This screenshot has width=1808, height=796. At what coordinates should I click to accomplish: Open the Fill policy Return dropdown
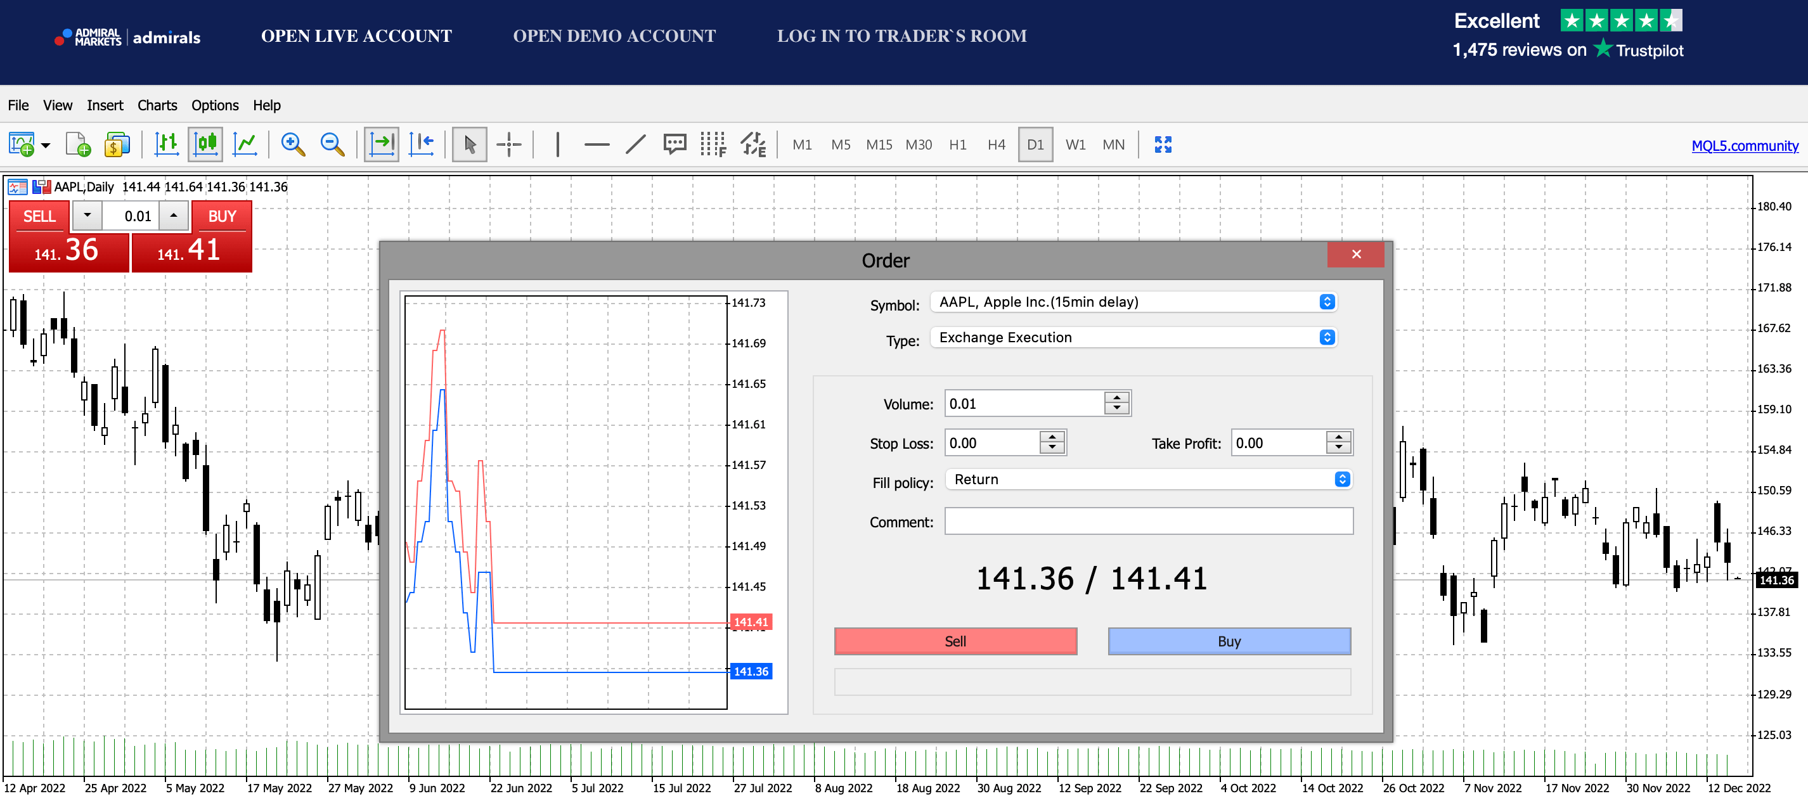[1148, 479]
